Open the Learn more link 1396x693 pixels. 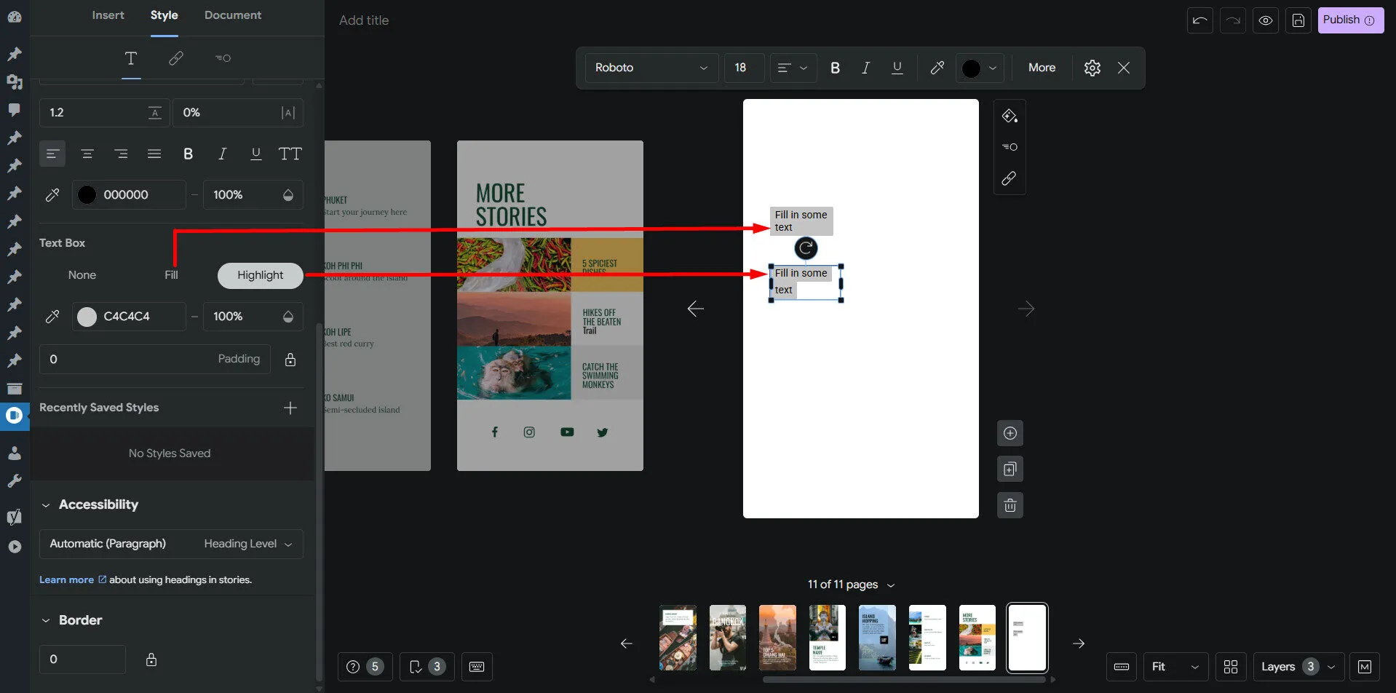click(66, 580)
